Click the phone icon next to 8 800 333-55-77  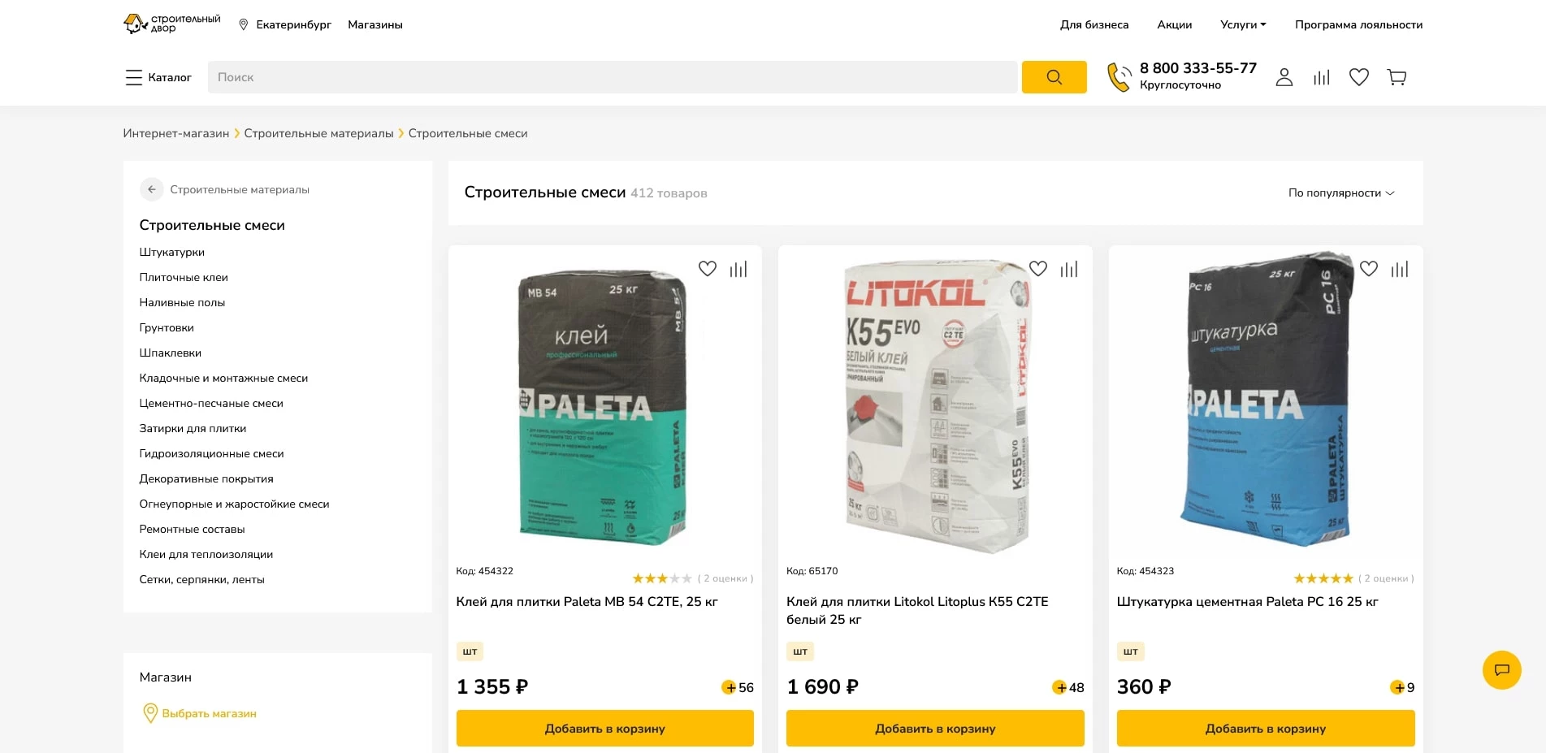tap(1119, 76)
